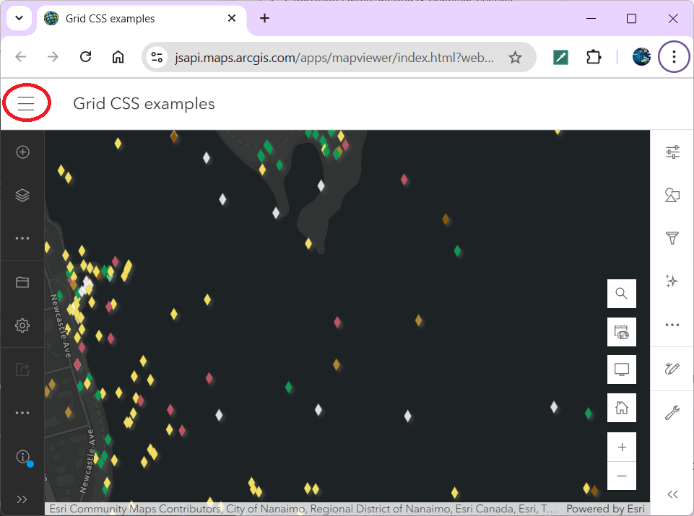Return to the Home extent
The height and width of the screenshot is (516, 694).
pyautogui.click(x=621, y=407)
